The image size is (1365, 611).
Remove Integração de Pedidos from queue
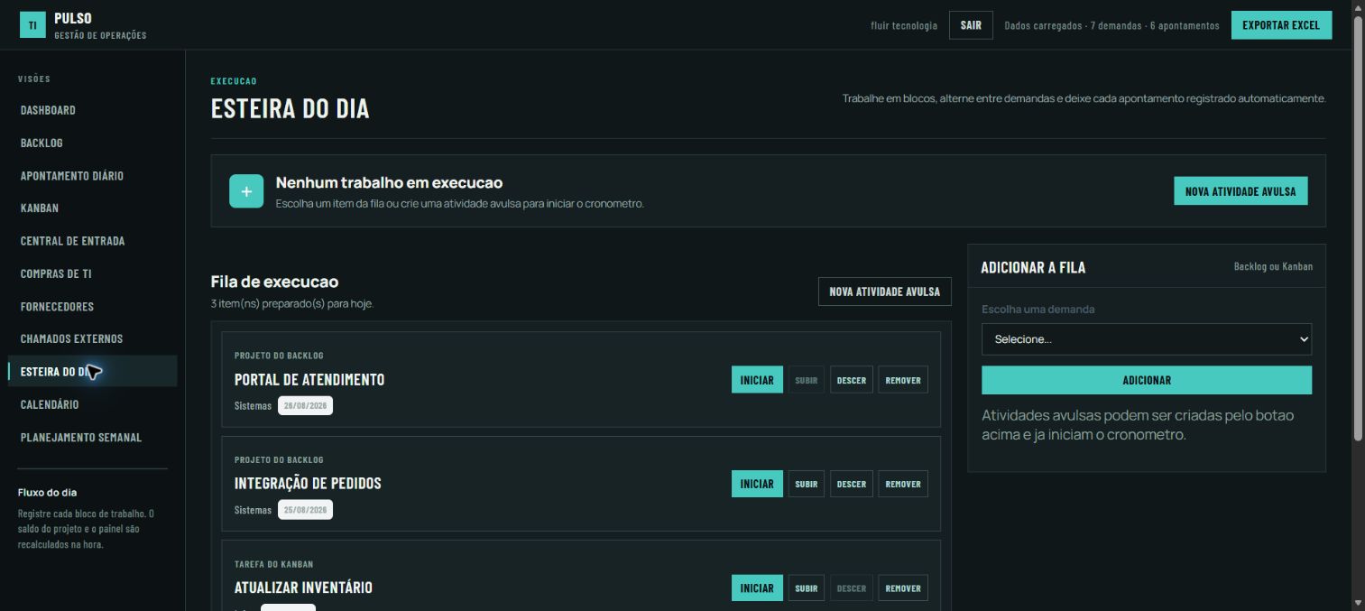903,484
